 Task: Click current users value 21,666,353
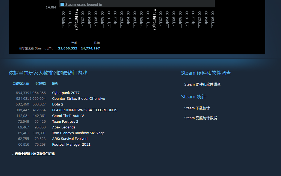click(x=68, y=48)
